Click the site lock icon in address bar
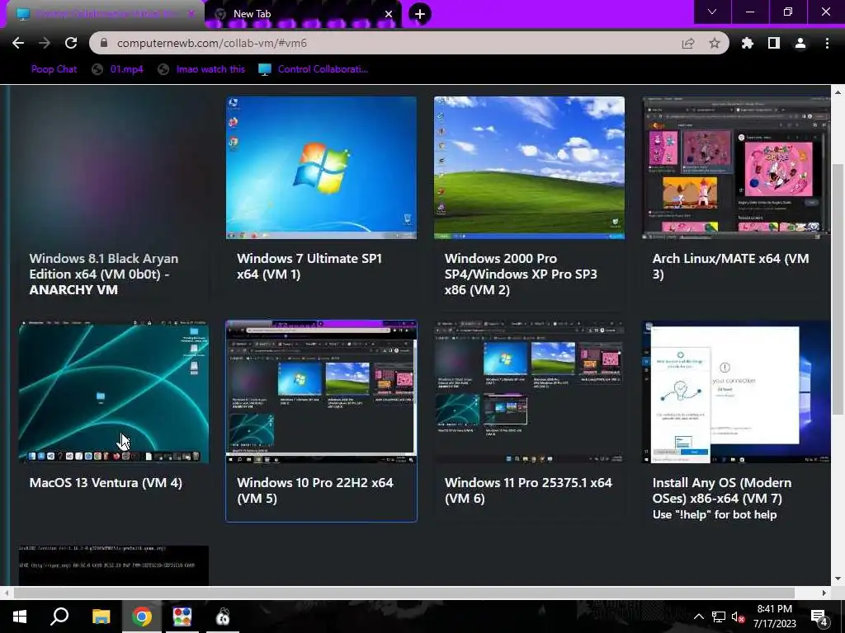 104,43
